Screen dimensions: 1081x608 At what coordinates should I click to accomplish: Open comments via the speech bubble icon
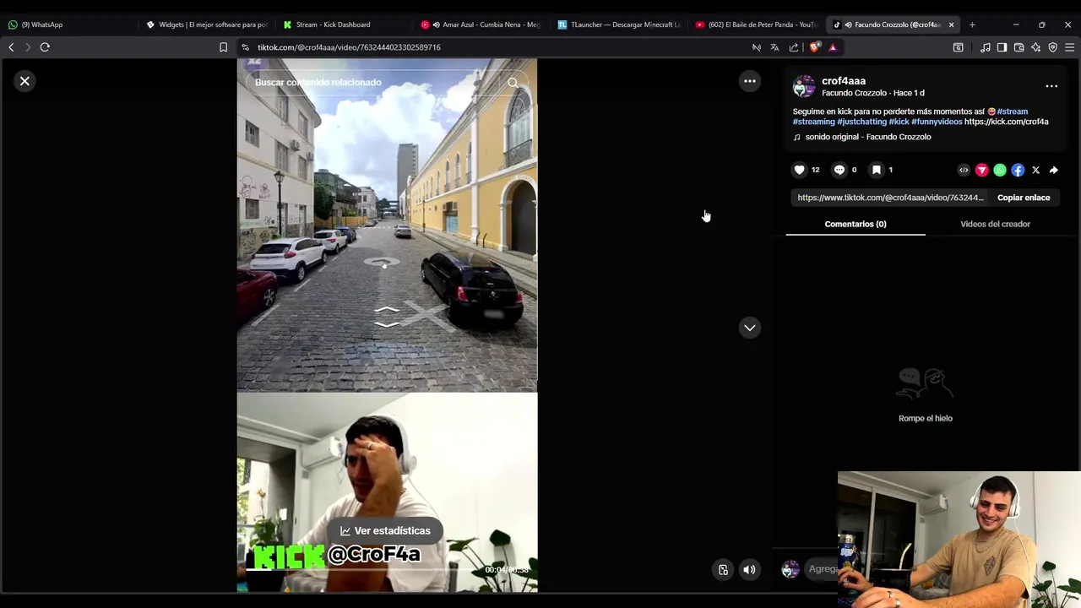[x=839, y=170]
